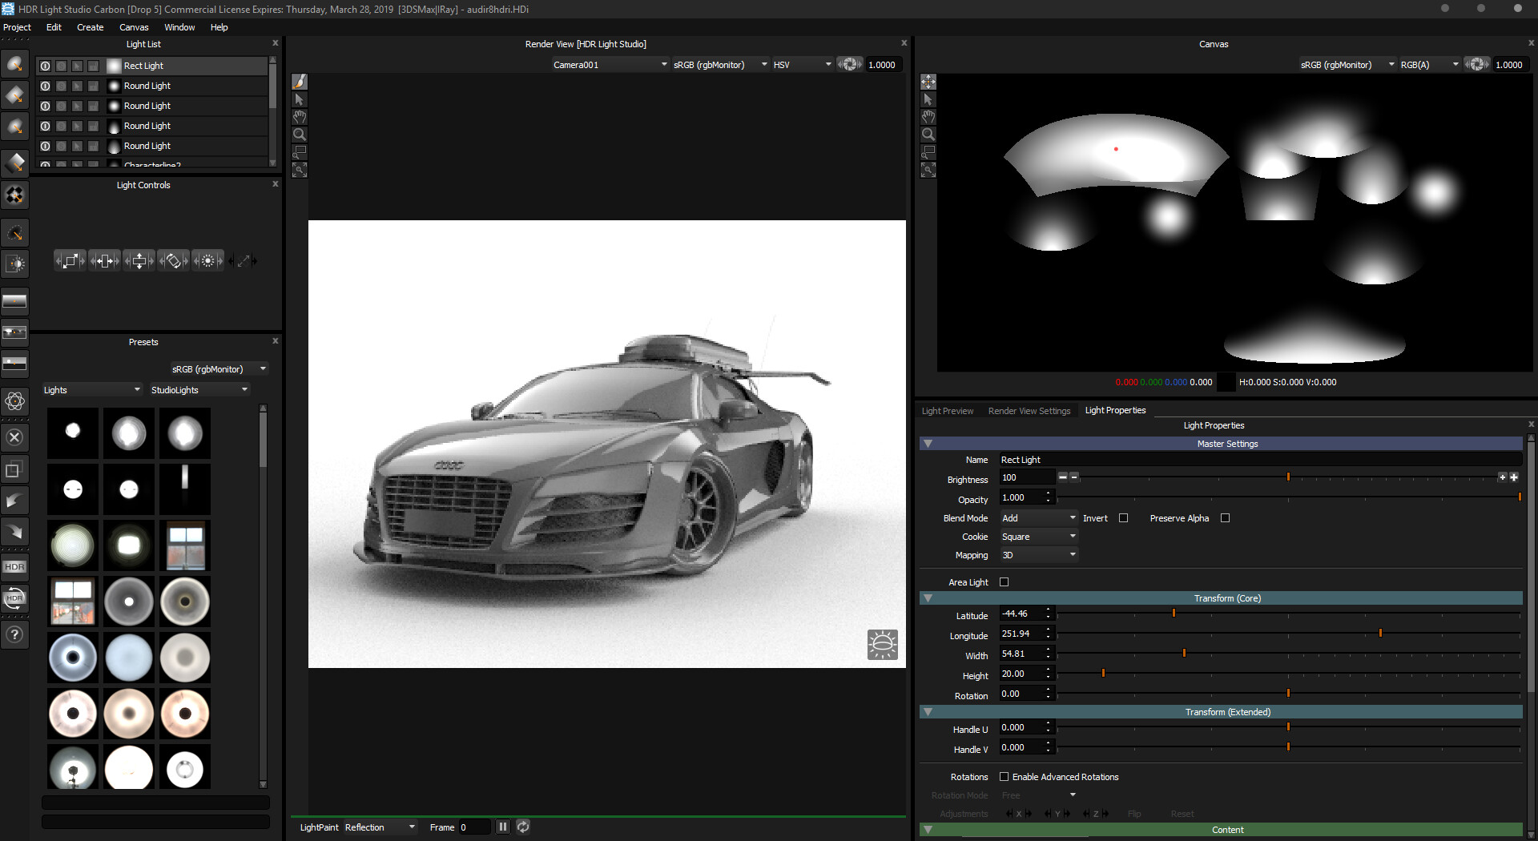Click the fit-to-view tool in Canvas

click(928, 170)
